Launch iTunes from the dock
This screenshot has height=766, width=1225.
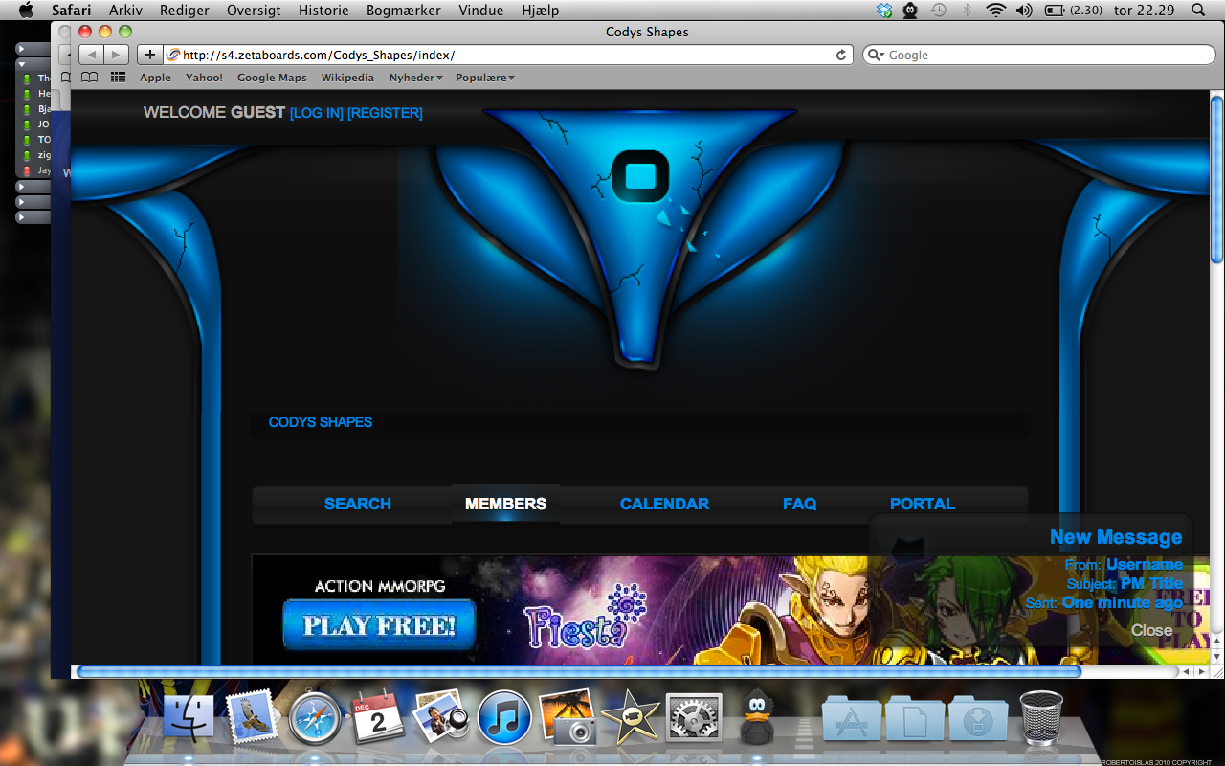point(504,717)
